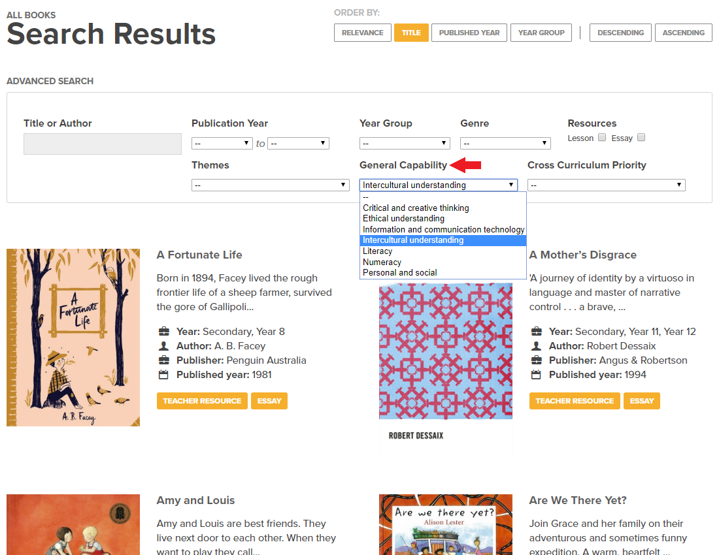Viewport: 719px width, 555px height.
Task: Click the 'Author: Robert Dessaix' text
Action: pos(603,346)
